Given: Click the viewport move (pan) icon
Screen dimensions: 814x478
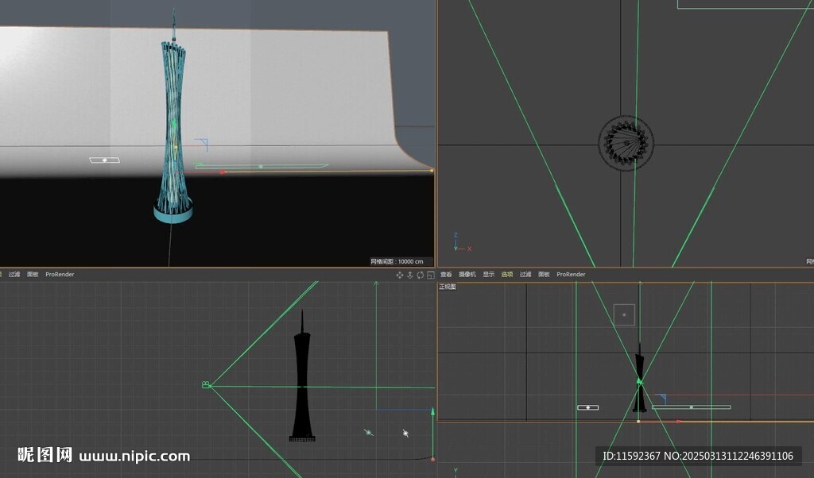Looking at the screenshot, I should tap(400, 276).
